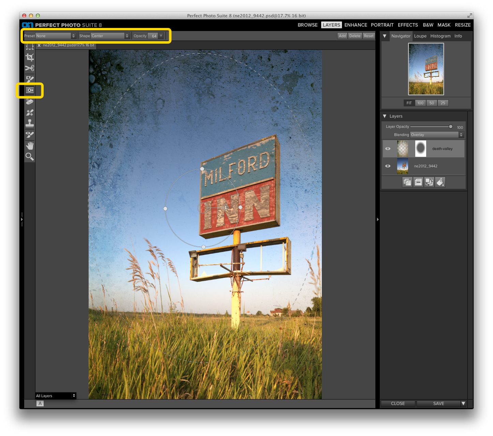Collapse the Layers panel triangle
This screenshot has width=493, height=436.
click(385, 116)
